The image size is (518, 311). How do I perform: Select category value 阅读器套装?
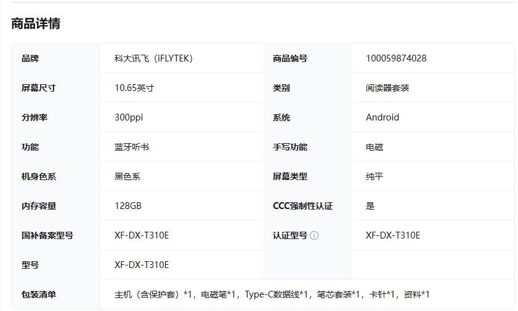point(387,88)
